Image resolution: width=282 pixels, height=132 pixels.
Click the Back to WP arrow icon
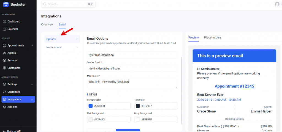click(x=4, y=131)
